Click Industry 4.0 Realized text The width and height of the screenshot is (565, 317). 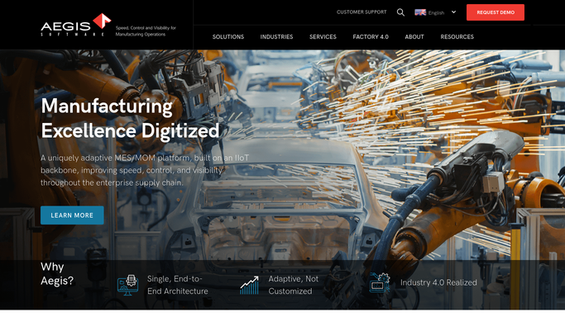[x=438, y=282]
